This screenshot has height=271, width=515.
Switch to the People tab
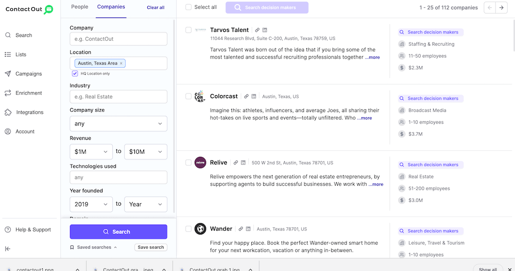pos(80,7)
